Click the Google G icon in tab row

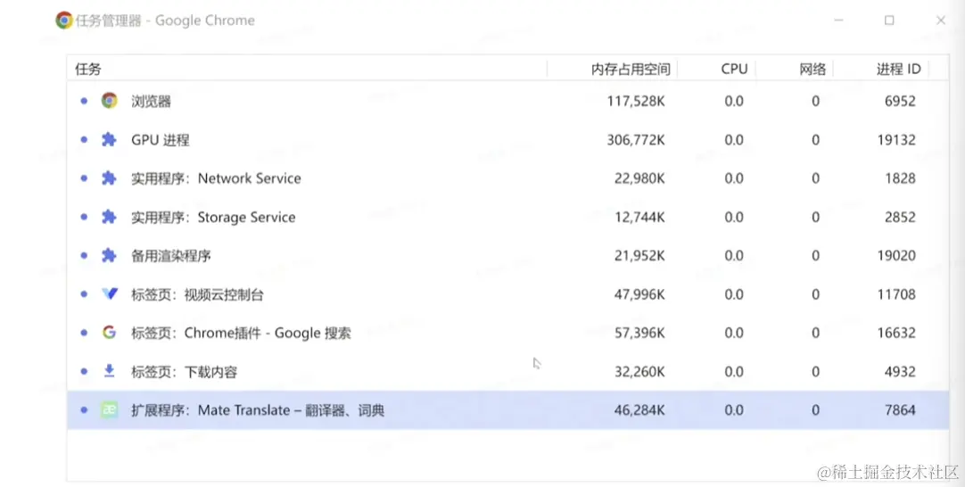pos(109,333)
